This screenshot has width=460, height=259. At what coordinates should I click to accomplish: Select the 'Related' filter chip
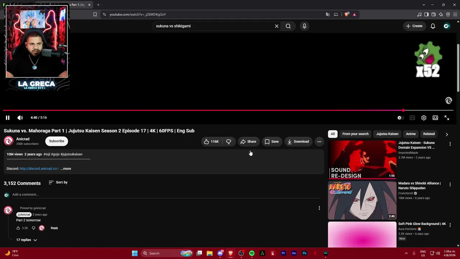point(429,134)
